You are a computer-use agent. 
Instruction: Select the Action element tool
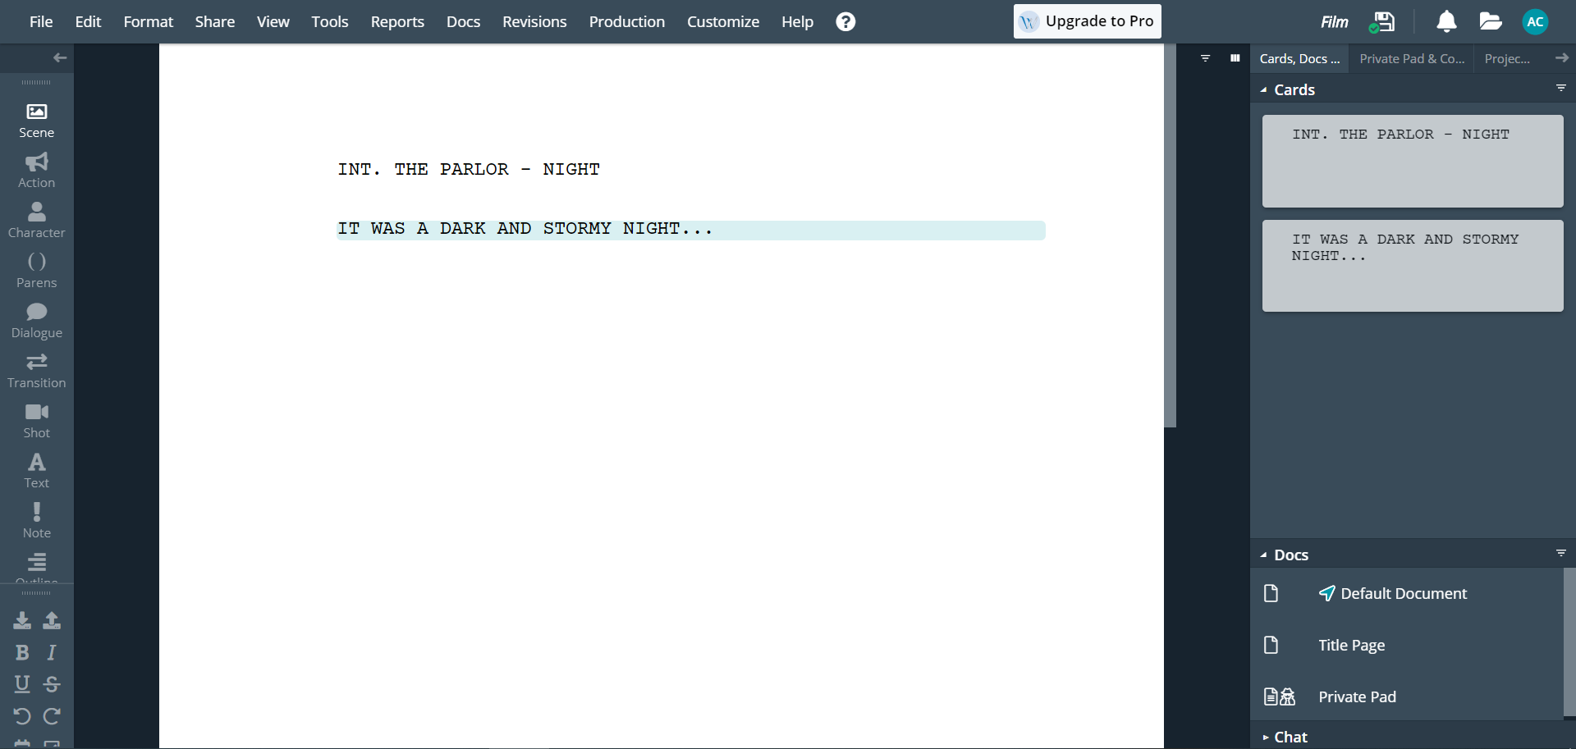[x=36, y=170]
